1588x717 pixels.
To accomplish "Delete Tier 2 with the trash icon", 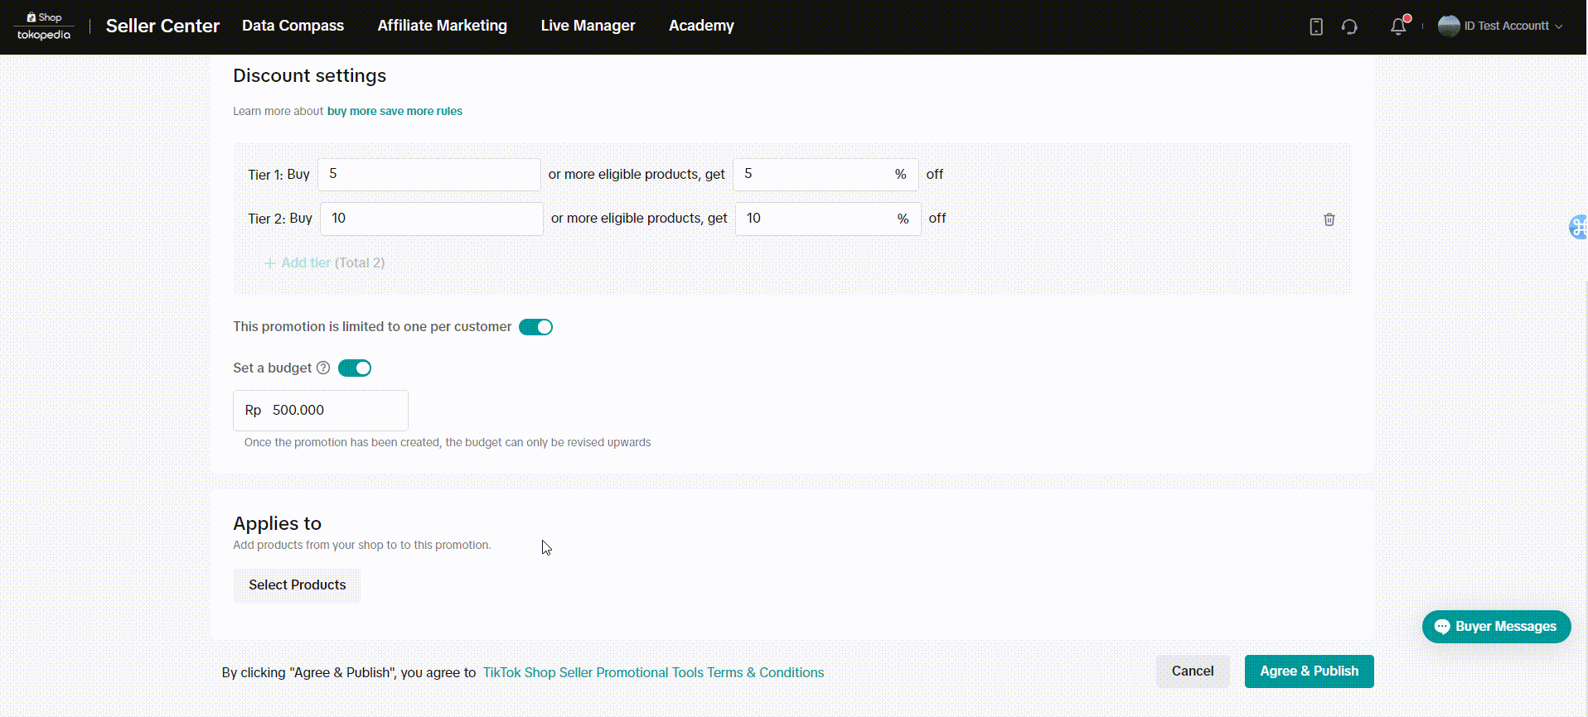I will click(1329, 219).
